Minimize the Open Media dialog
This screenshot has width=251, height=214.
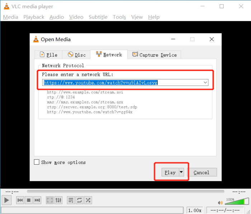pos(173,39)
